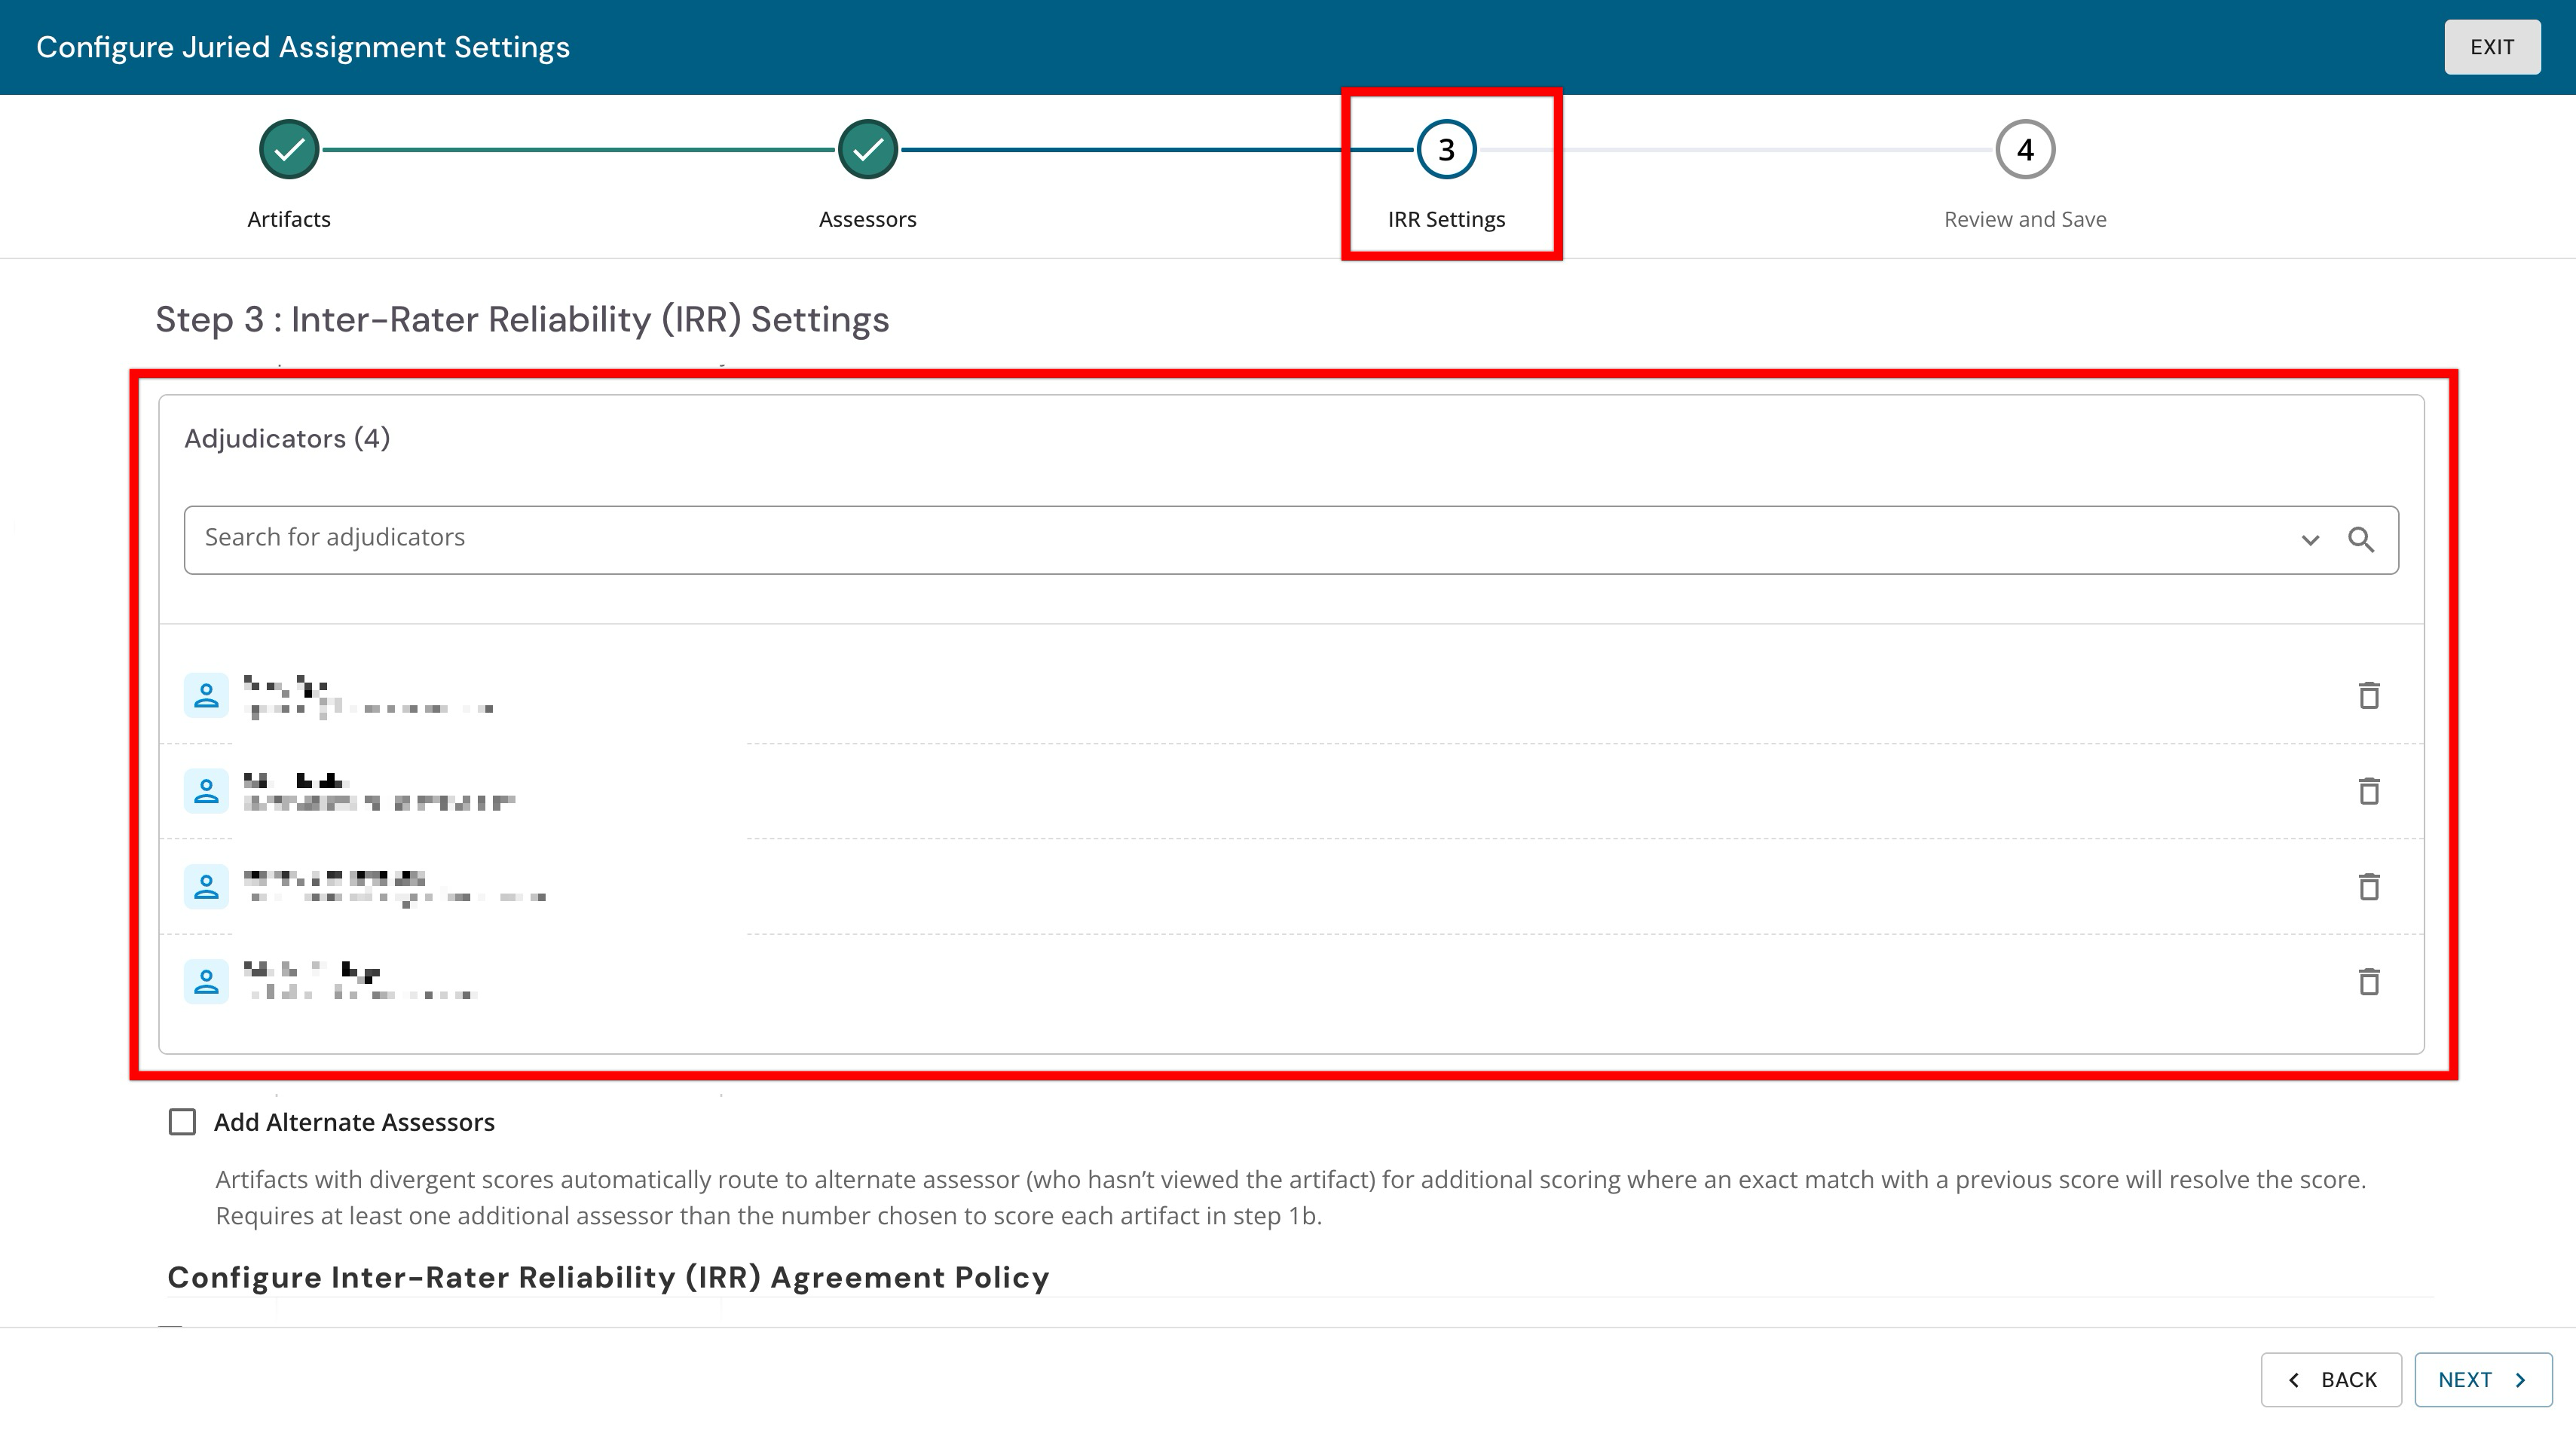This screenshot has height=1433, width=2576.
Task: Click the third adjudicator's person avatar icon
Action: (206, 886)
